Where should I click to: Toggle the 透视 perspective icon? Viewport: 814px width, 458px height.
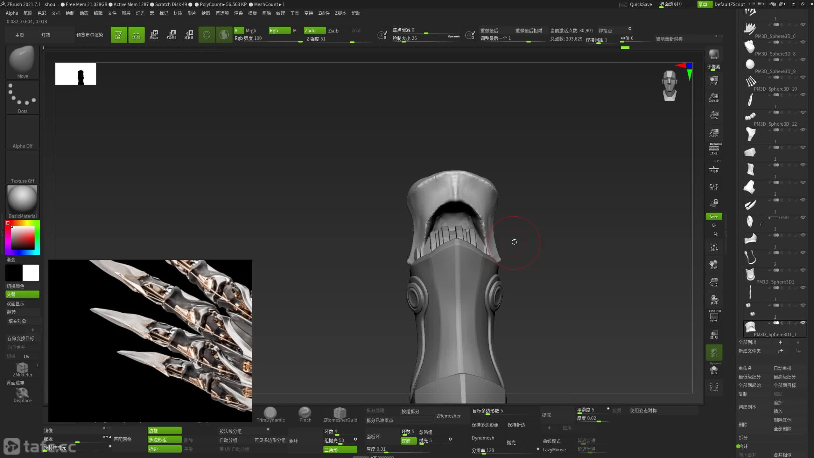coord(714,149)
